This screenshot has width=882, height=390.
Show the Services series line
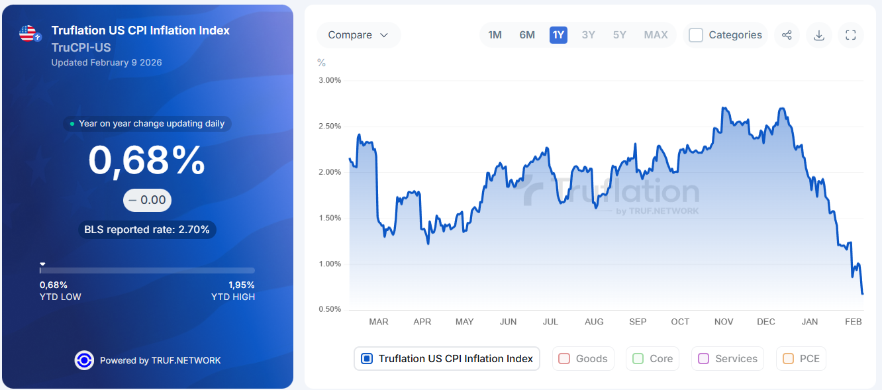pyautogui.click(x=727, y=358)
